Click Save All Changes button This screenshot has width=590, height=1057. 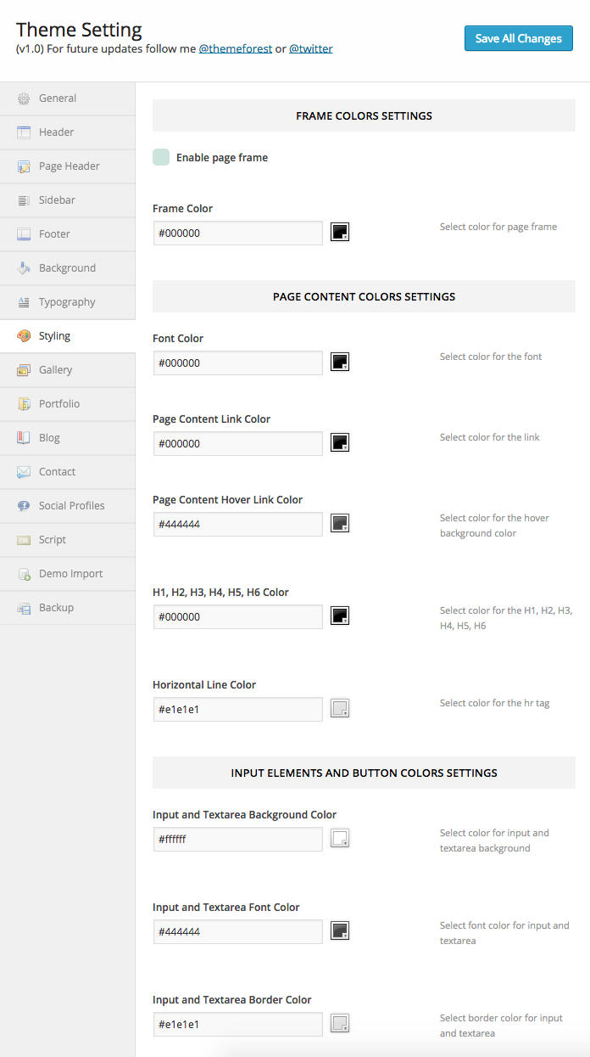pyautogui.click(x=518, y=38)
